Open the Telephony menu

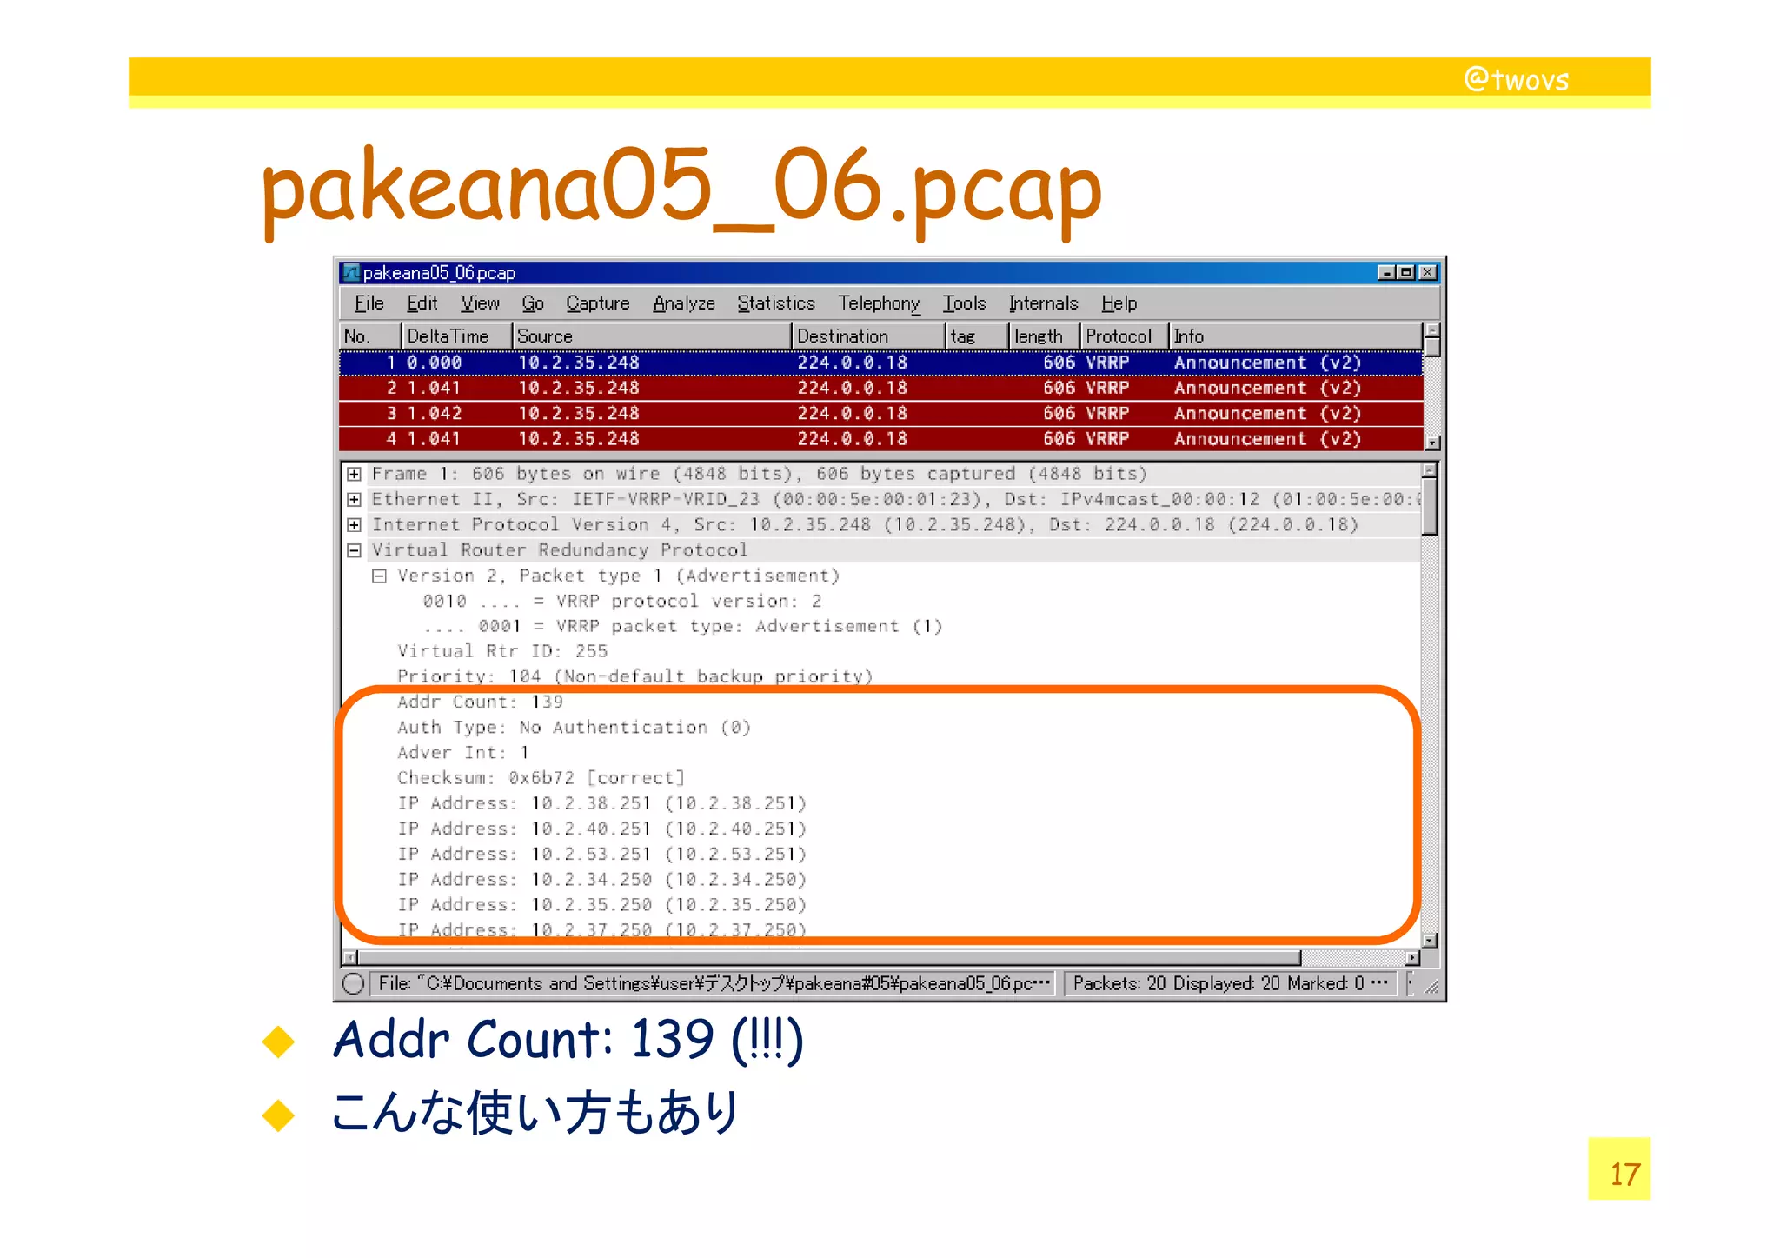tap(879, 303)
